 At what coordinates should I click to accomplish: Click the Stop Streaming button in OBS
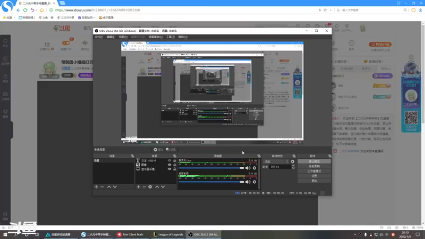coord(314,161)
